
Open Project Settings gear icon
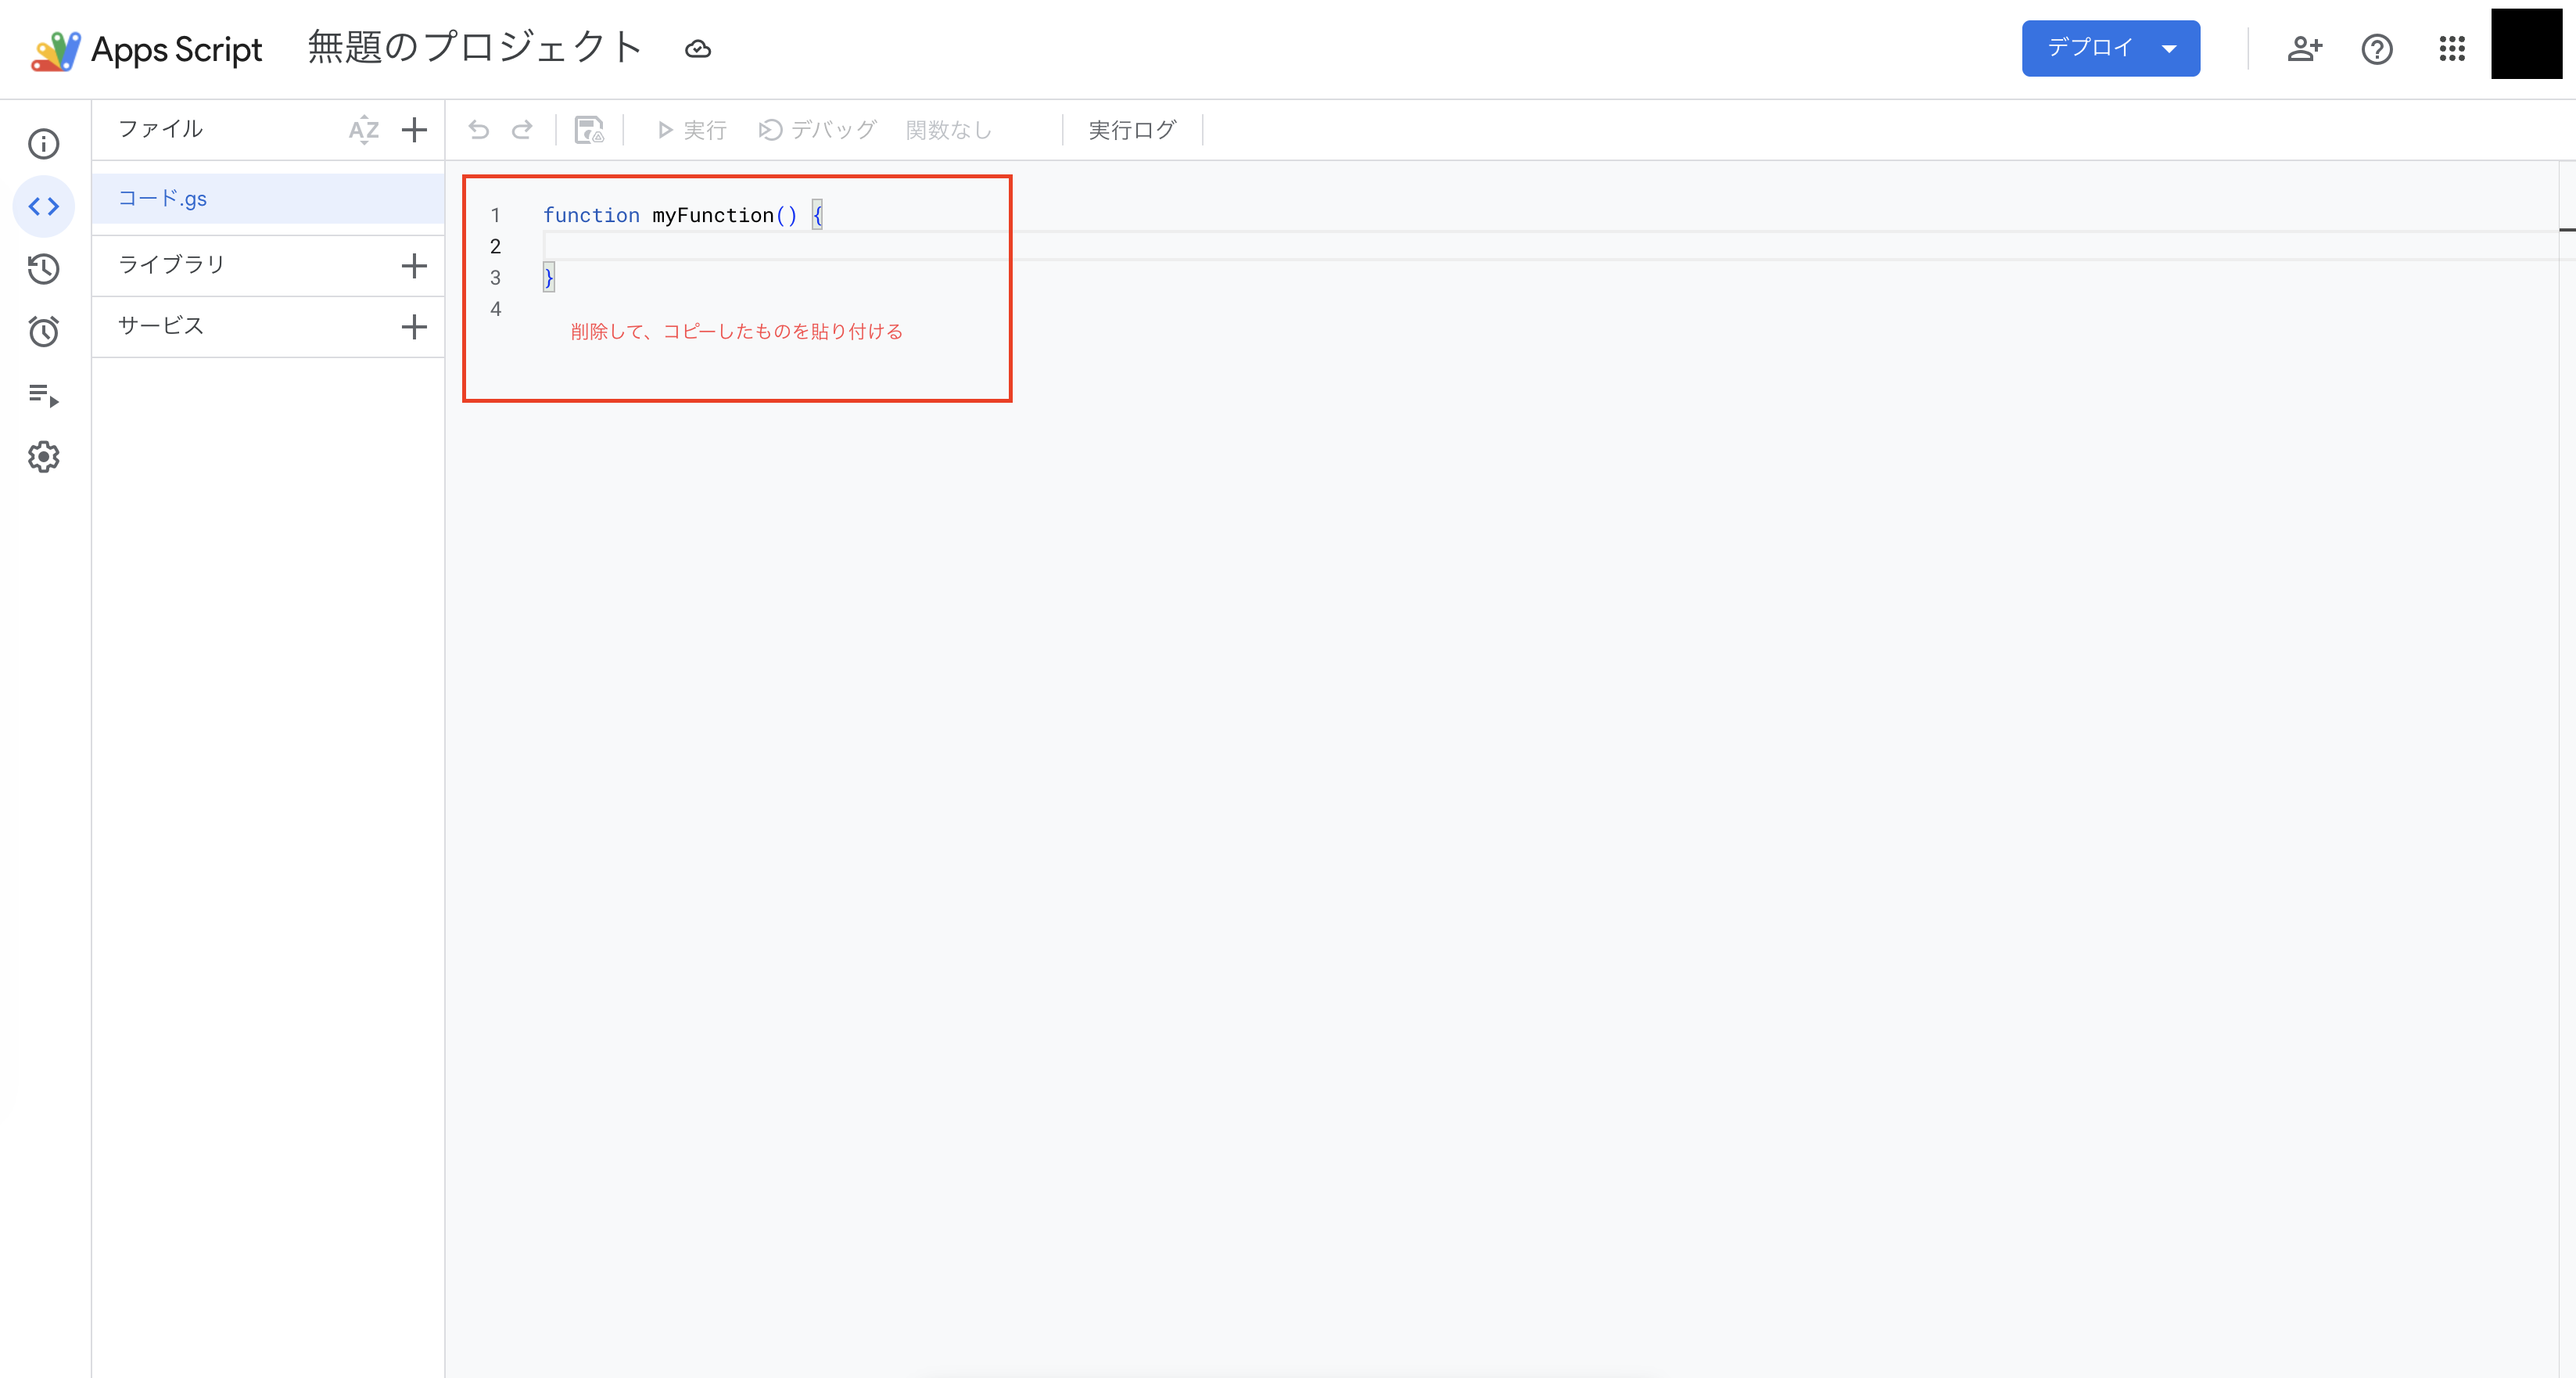44,457
